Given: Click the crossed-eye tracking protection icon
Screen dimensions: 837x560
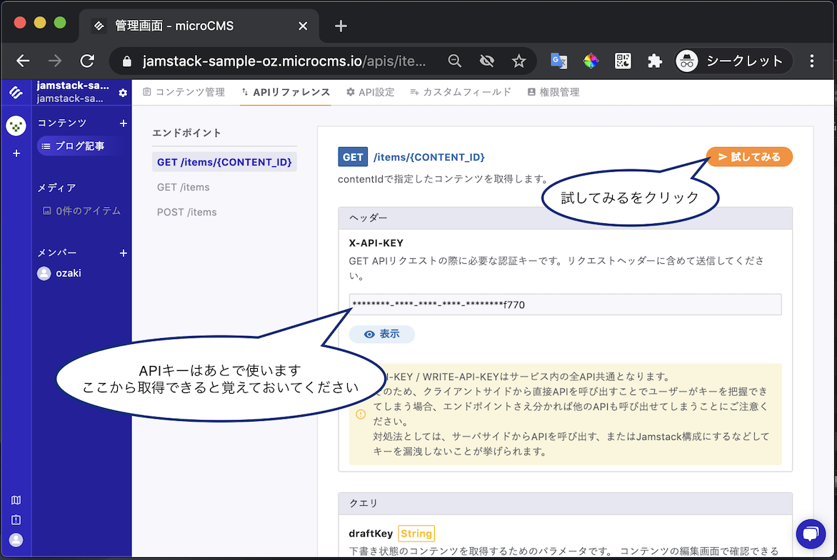Looking at the screenshot, I should 487,61.
